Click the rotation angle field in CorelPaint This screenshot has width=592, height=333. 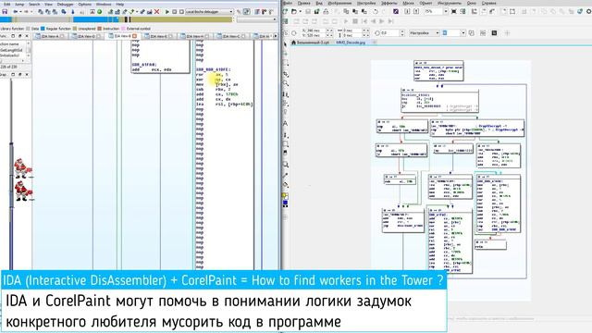click(389, 33)
